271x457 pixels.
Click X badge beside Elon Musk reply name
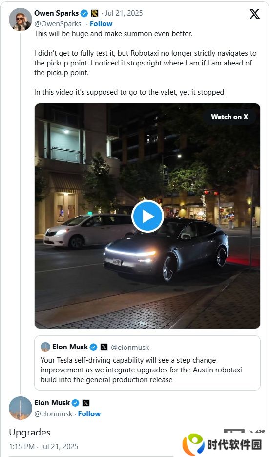tap(86, 403)
